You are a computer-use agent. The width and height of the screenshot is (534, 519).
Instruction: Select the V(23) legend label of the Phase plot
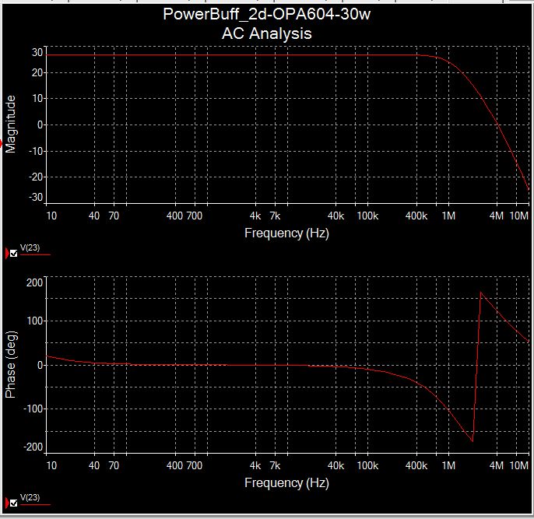(30, 497)
